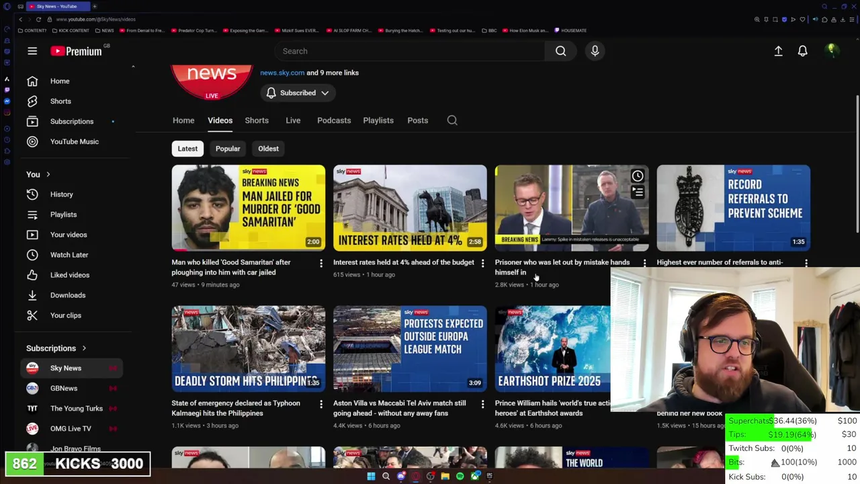Open Subscriptions in the sidebar
Image resolution: width=860 pixels, height=484 pixels.
tap(72, 121)
